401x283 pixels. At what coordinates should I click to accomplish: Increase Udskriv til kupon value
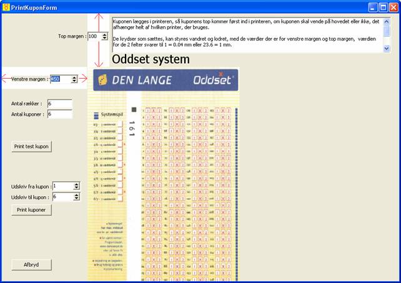(x=76, y=195)
